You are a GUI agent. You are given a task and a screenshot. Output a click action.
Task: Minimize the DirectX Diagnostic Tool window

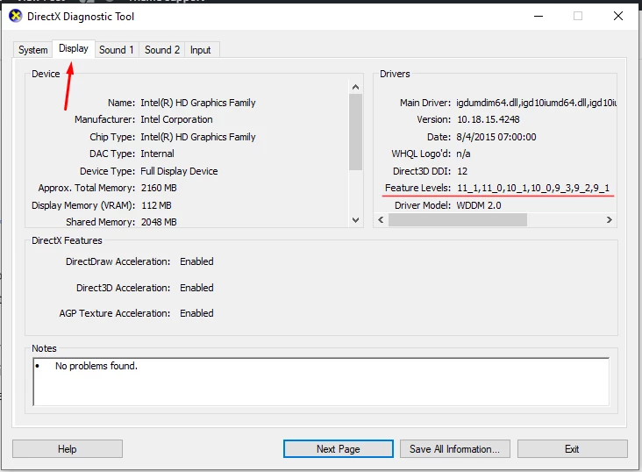click(539, 17)
